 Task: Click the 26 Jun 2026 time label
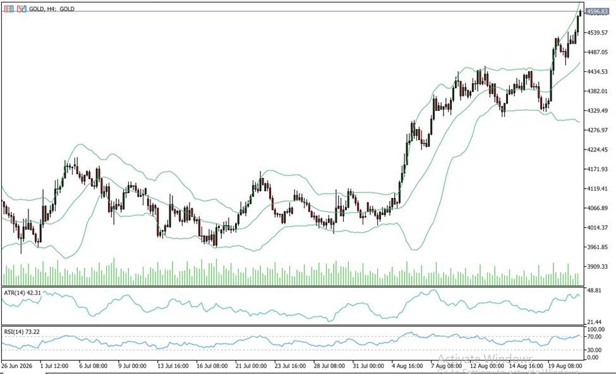[16, 366]
